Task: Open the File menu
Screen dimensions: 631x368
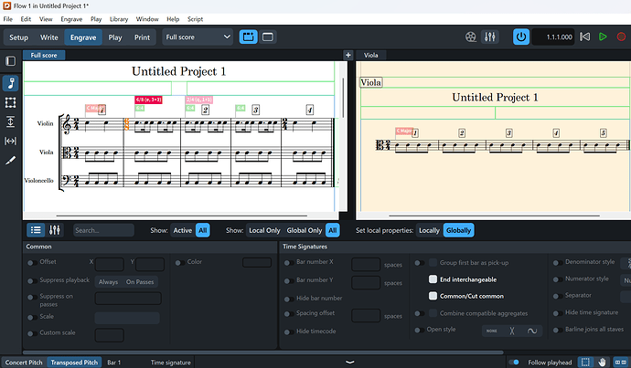Action: tap(7, 19)
